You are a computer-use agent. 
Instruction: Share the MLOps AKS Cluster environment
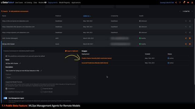tap(186, 44)
